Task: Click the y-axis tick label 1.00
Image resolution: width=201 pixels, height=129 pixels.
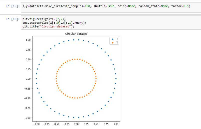Action: click(x=28, y=40)
